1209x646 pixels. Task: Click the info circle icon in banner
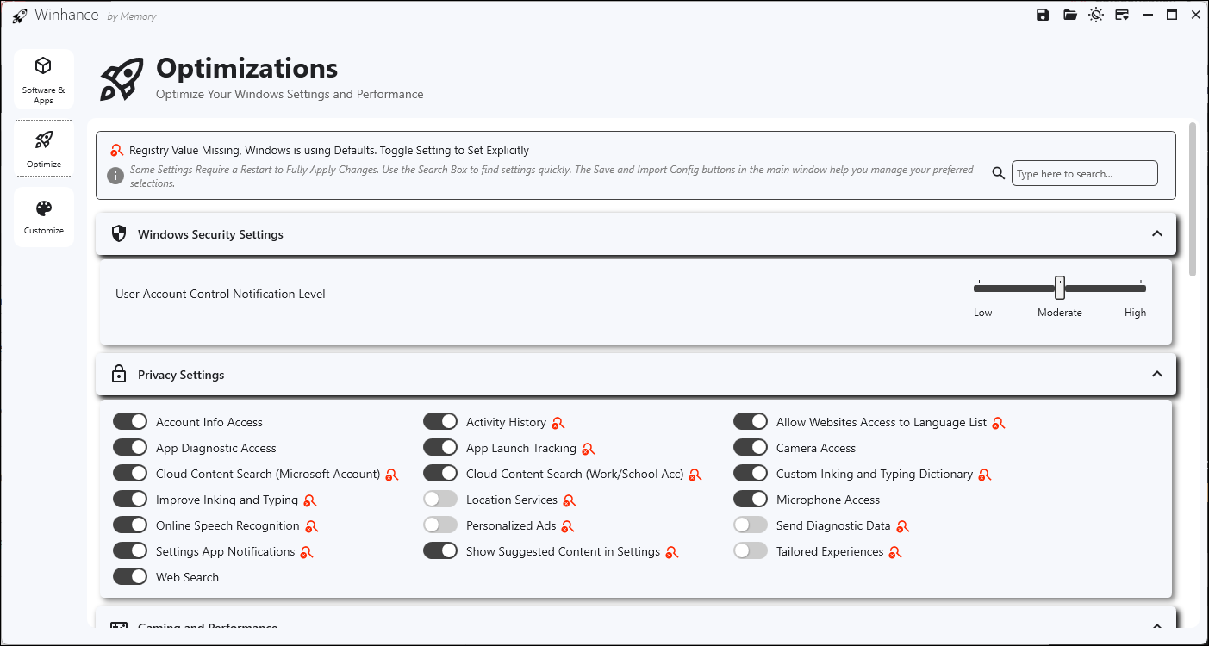[115, 175]
